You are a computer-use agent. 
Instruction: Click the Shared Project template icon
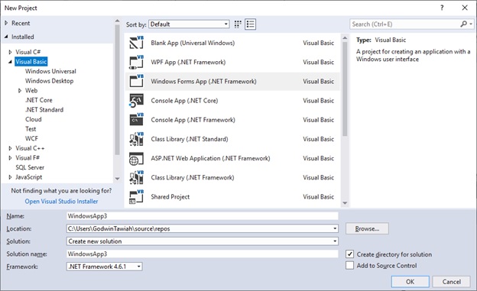(x=136, y=197)
